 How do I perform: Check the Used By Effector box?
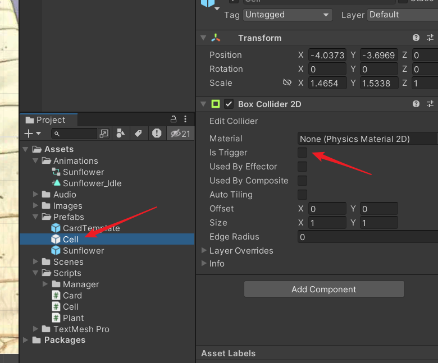[302, 167]
